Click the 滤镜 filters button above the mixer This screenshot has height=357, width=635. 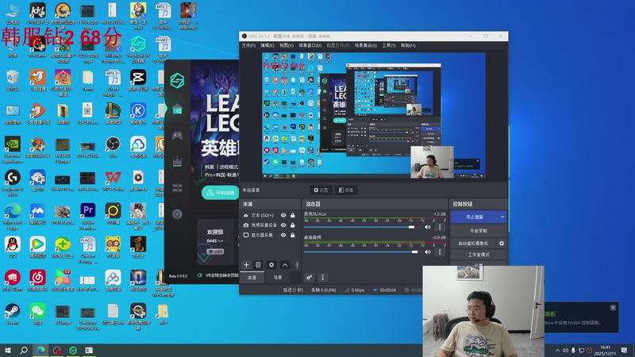click(346, 190)
